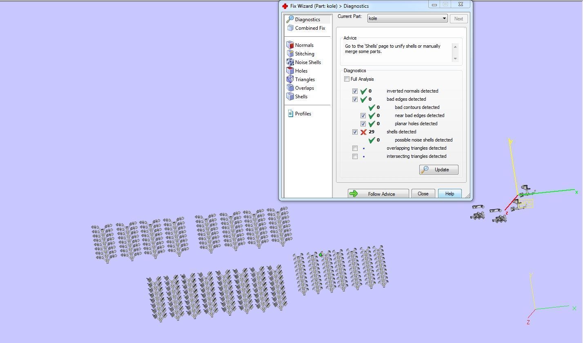Click 'possible noise shells detected' text
The height and width of the screenshot is (343, 583).
(423, 140)
